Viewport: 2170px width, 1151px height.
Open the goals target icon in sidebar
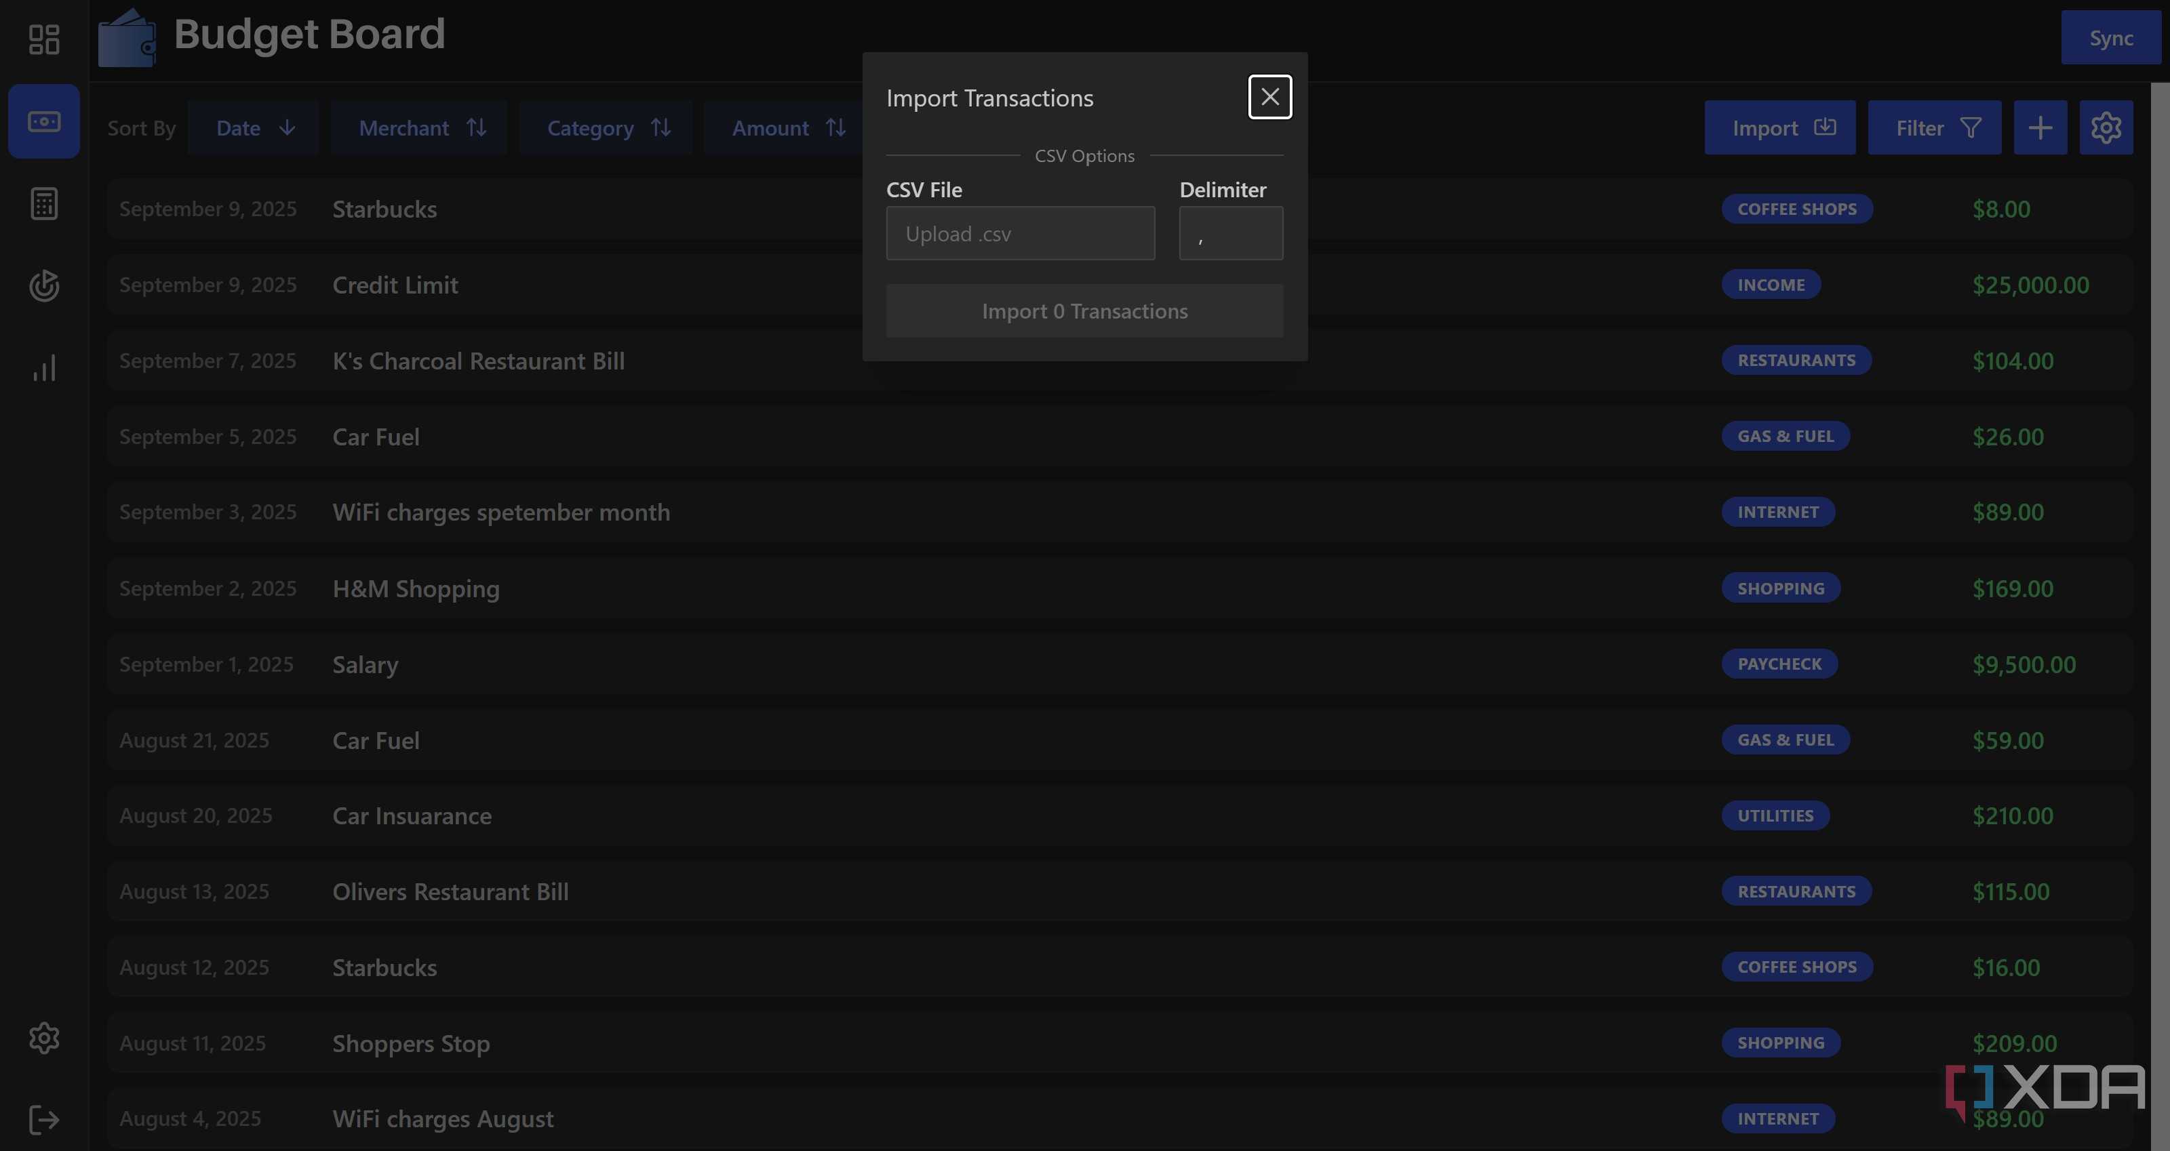coord(44,285)
